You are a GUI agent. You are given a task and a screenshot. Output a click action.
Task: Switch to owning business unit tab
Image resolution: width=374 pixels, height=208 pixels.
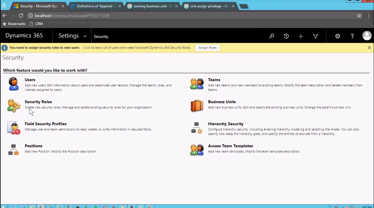pyautogui.click(x=153, y=6)
